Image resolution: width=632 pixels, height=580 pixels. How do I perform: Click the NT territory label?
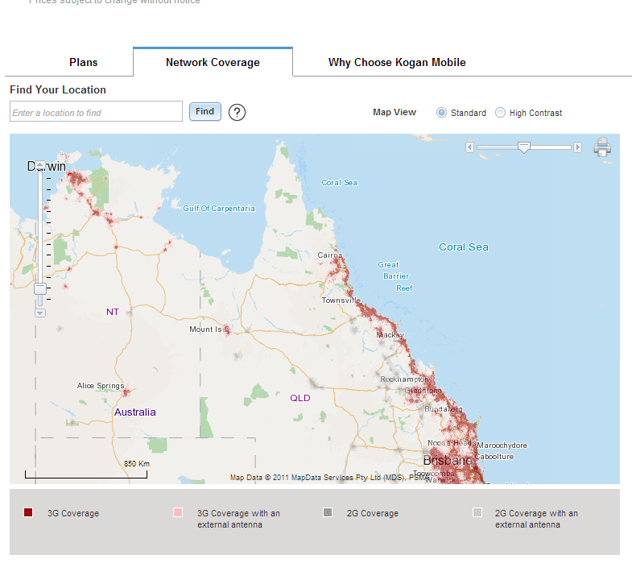point(113,312)
